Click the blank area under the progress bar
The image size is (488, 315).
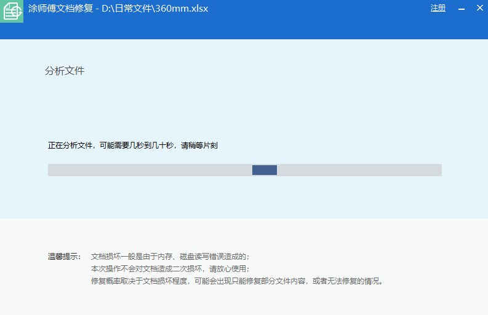[x=246, y=196]
